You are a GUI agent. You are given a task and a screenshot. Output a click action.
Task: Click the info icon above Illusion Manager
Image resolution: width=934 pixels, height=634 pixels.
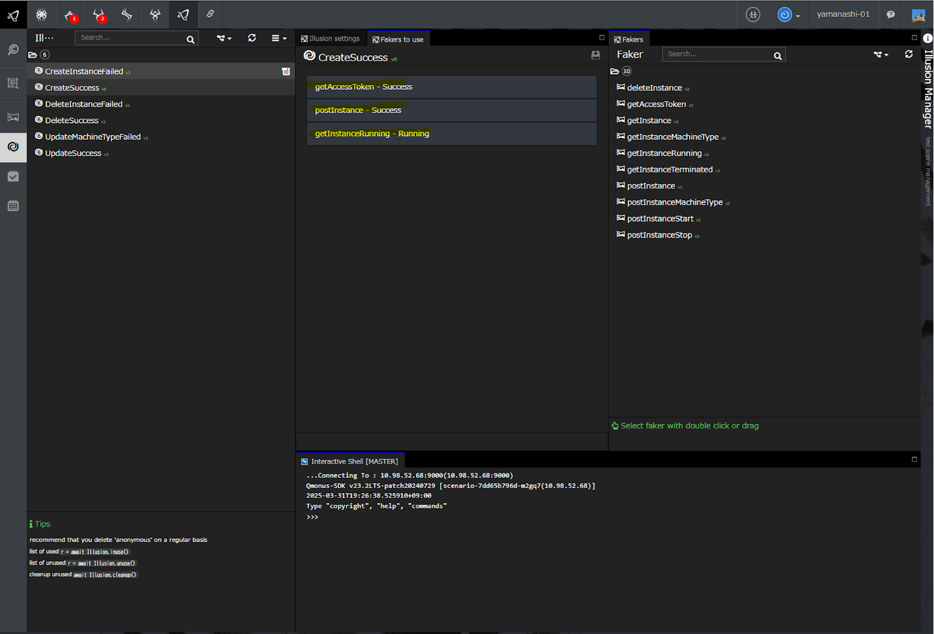tap(928, 38)
